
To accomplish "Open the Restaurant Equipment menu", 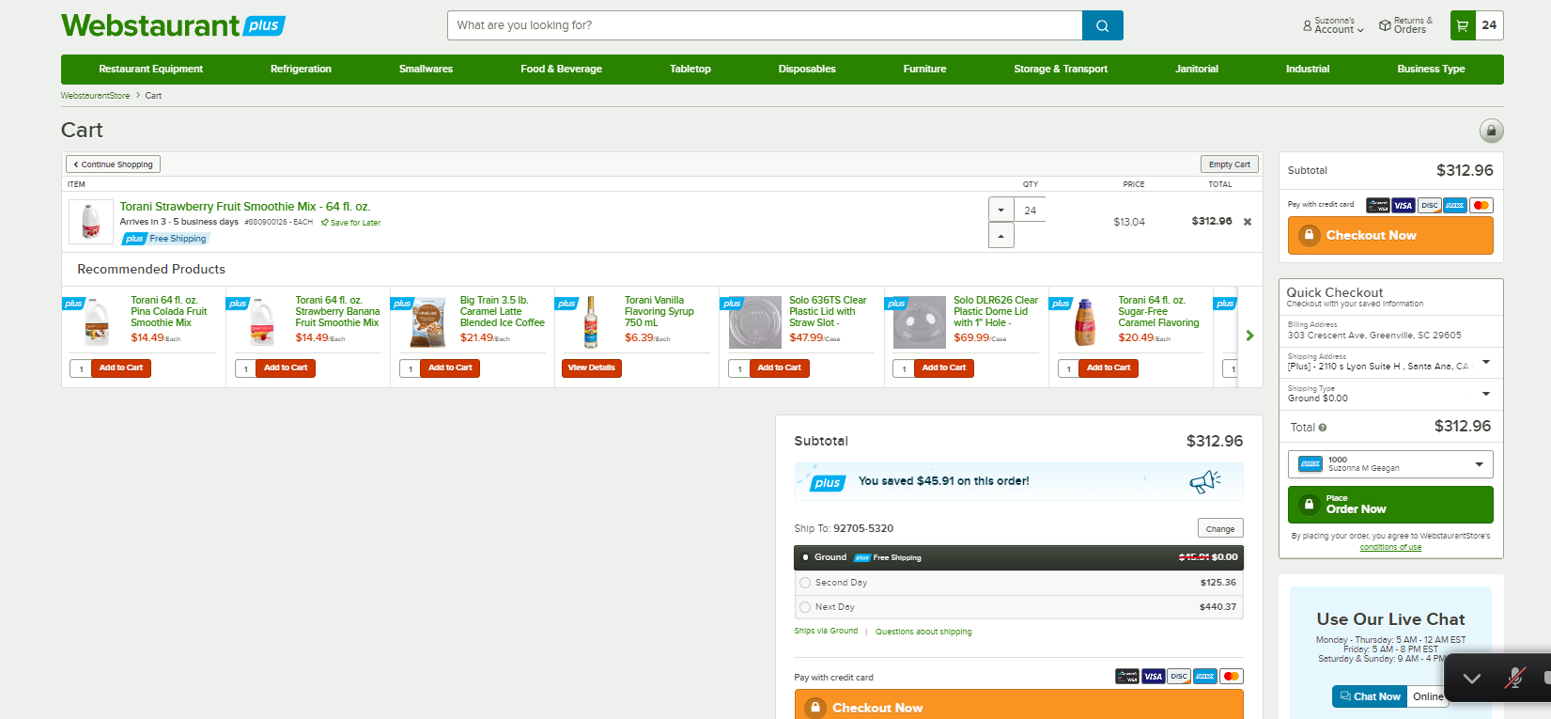I will pyautogui.click(x=151, y=70).
